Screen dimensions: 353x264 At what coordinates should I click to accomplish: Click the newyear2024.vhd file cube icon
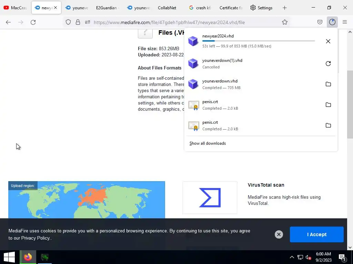point(193,41)
